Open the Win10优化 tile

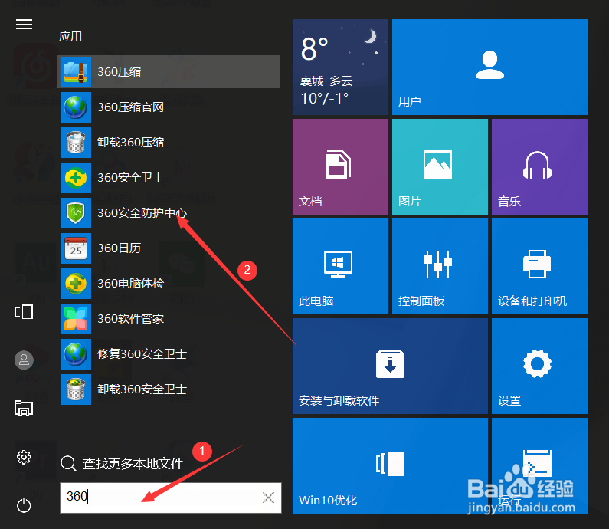390,465
